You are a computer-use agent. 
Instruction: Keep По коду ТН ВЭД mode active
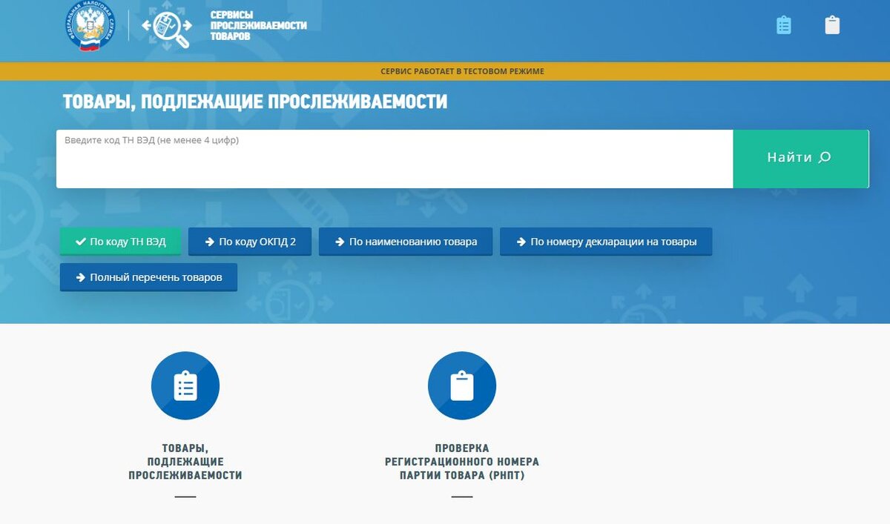(x=120, y=241)
